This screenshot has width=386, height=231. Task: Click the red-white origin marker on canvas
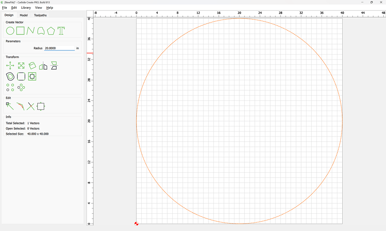click(x=136, y=223)
